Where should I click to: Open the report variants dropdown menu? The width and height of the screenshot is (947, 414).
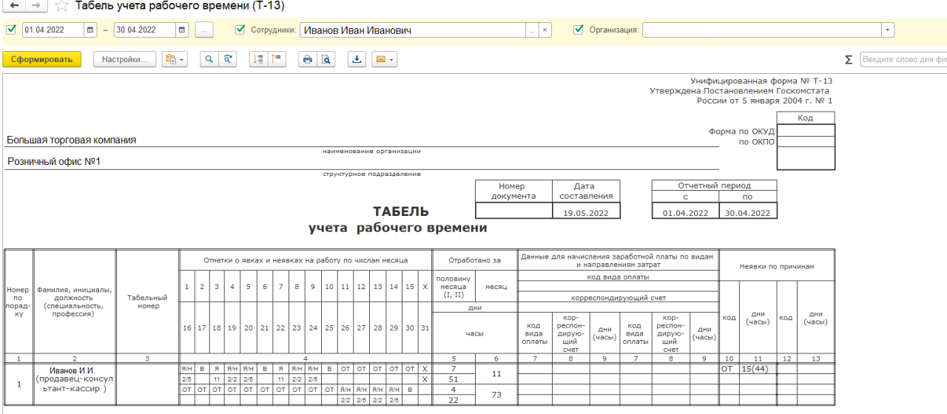pos(175,60)
